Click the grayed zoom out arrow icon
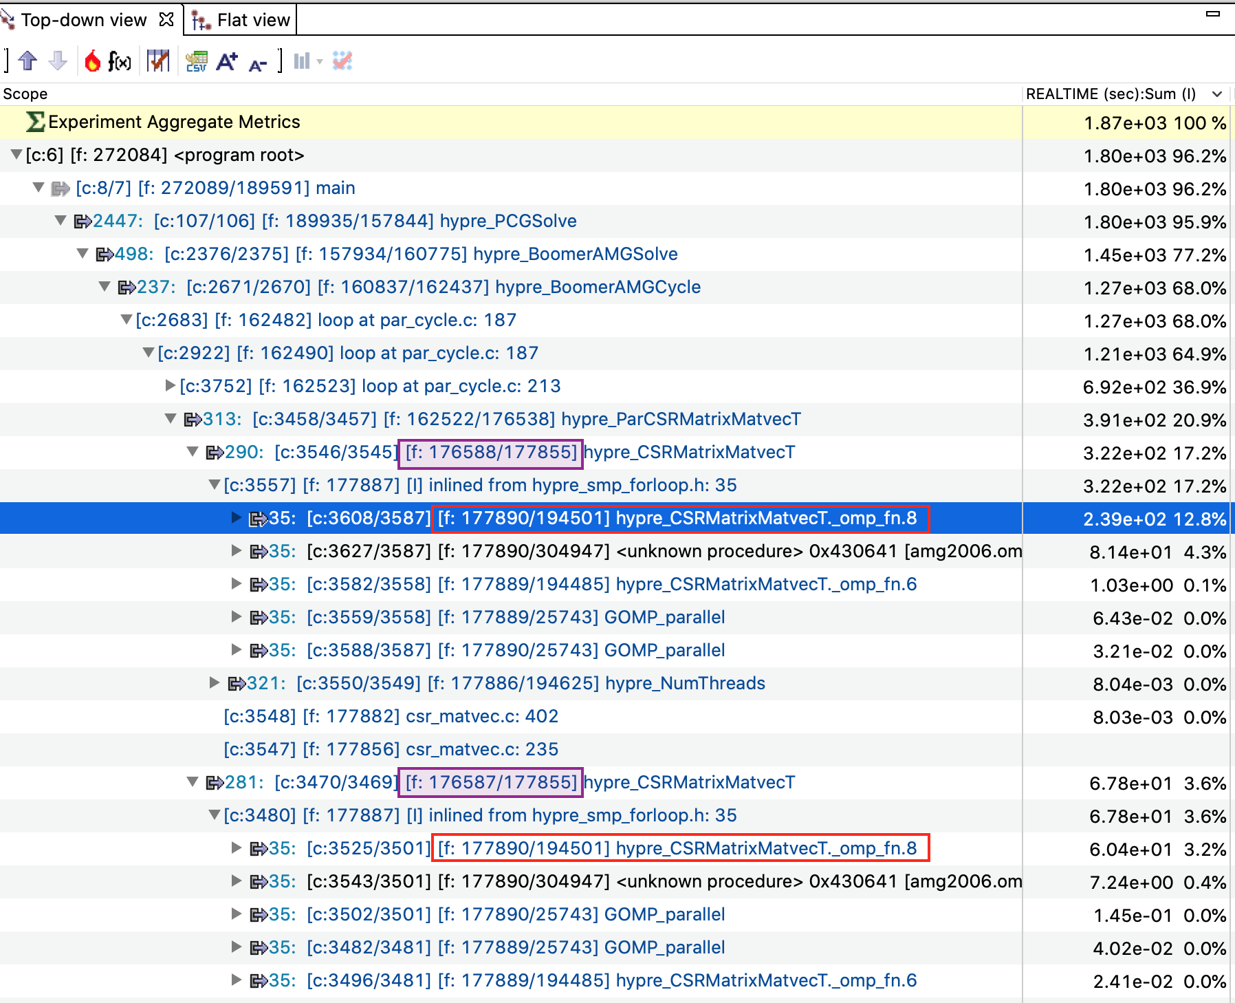 (58, 61)
